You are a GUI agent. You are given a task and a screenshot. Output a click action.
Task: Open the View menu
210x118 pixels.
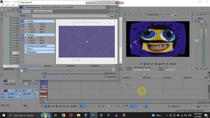coord(13,5)
